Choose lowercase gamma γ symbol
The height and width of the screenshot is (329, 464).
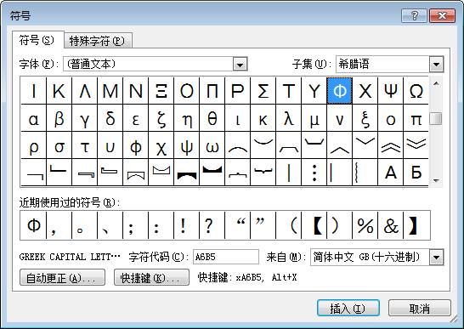point(85,118)
